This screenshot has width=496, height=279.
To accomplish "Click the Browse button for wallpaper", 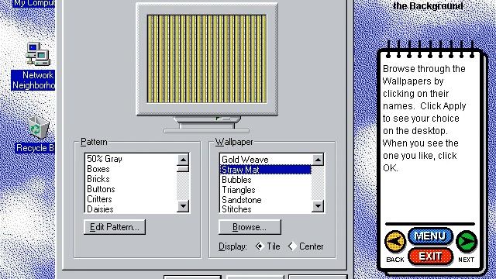I will point(250,227).
